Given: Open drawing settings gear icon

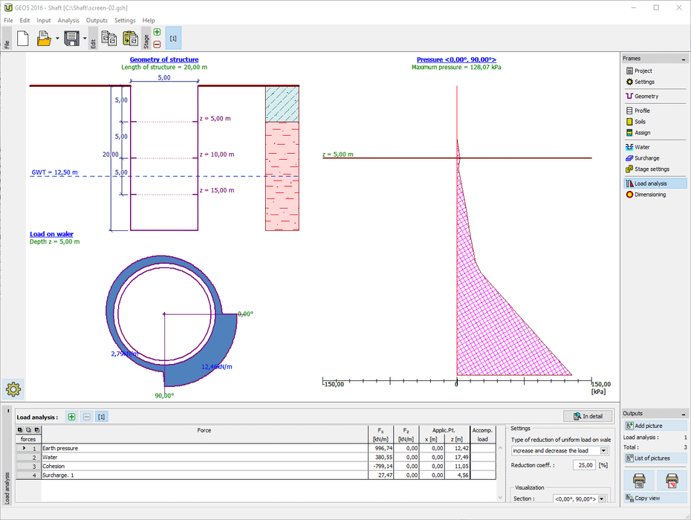Looking at the screenshot, I should click(x=14, y=388).
